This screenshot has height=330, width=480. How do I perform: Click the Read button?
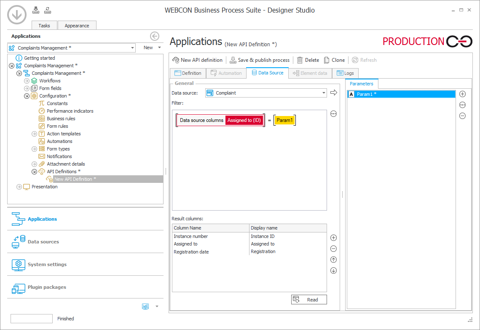(309, 299)
